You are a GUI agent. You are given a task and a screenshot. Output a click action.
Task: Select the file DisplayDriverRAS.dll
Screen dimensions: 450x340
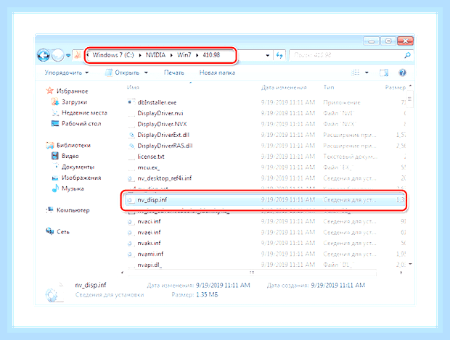[165, 146]
